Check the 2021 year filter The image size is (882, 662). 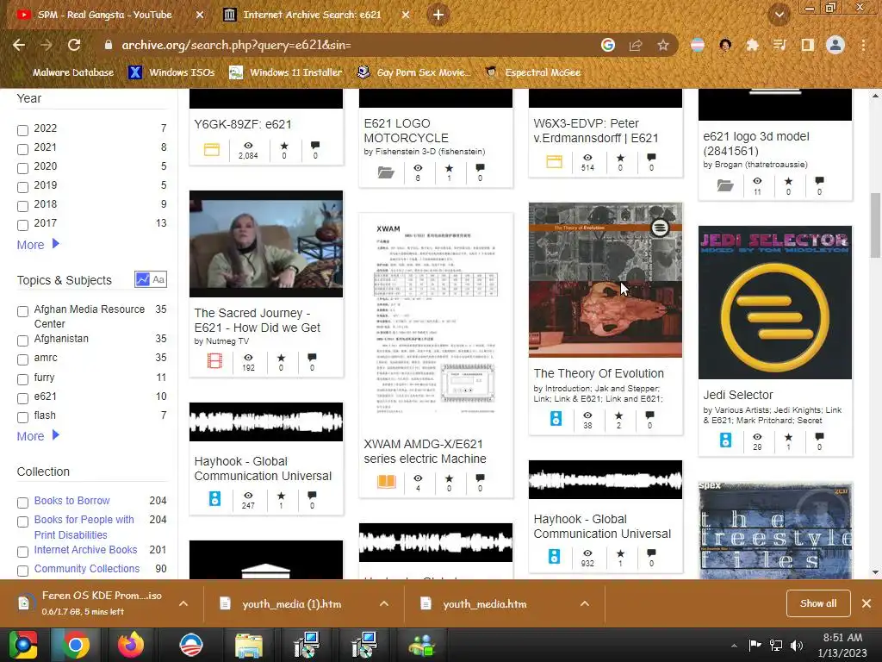tap(22, 149)
